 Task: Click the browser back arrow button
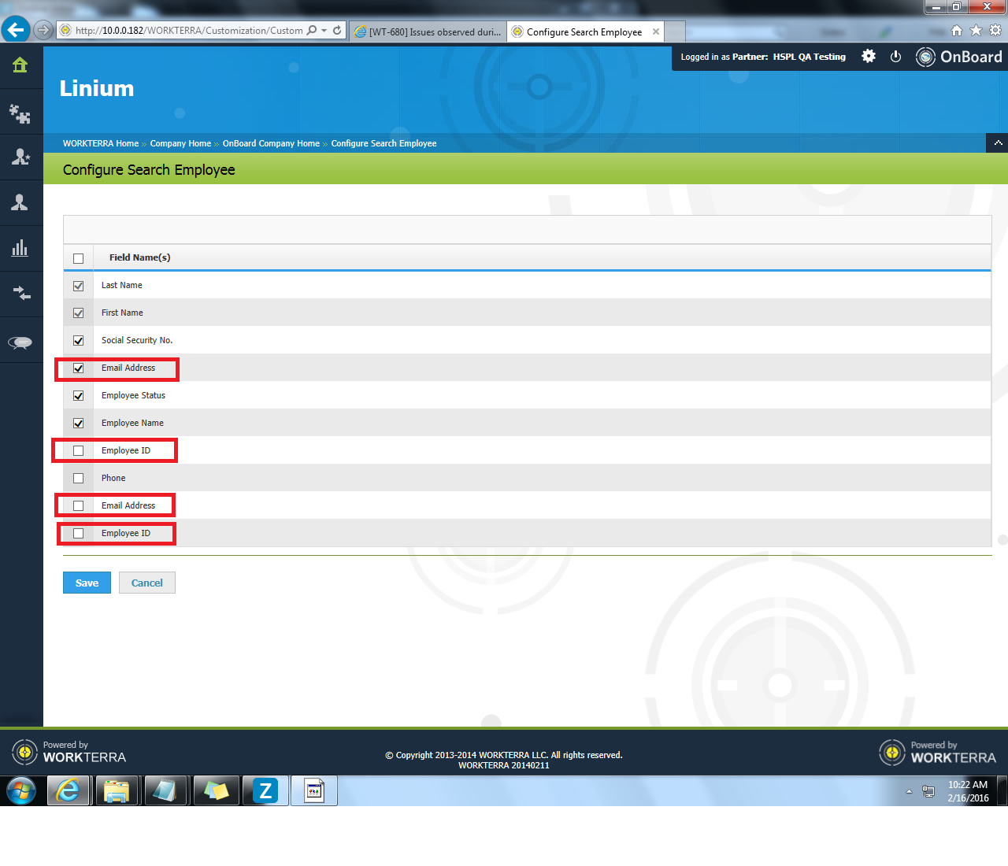tap(16, 30)
